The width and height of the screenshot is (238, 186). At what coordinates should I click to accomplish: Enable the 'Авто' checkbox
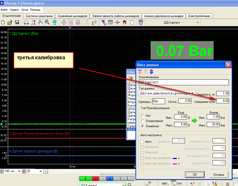pyautogui.click(x=142, y=142)
